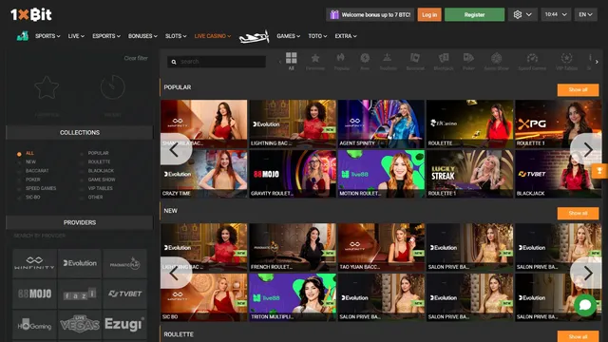The image size is (608, 342).
Task: Click Show all for New section
Action: (578, 213)
